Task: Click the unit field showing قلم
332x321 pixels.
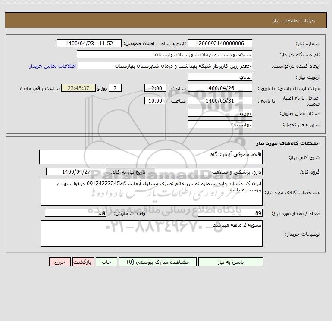Action: click(x=75, y=213)
